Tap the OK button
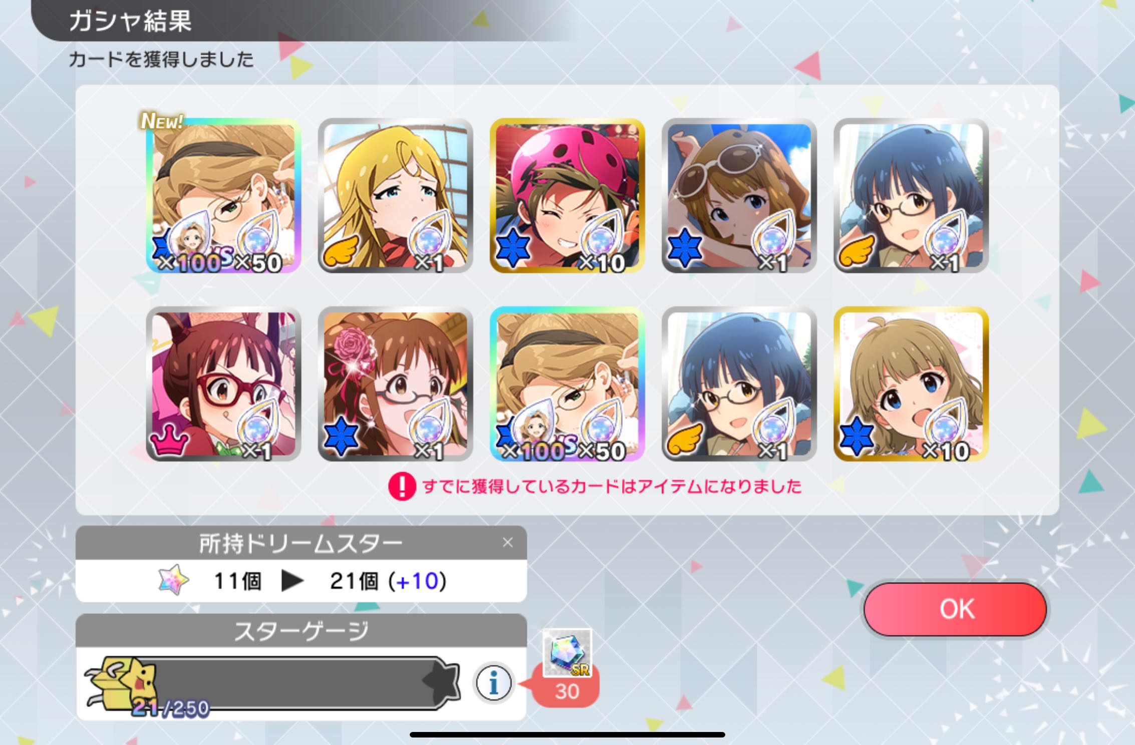Screen dimensions: 1135x745 coord(955,609)
